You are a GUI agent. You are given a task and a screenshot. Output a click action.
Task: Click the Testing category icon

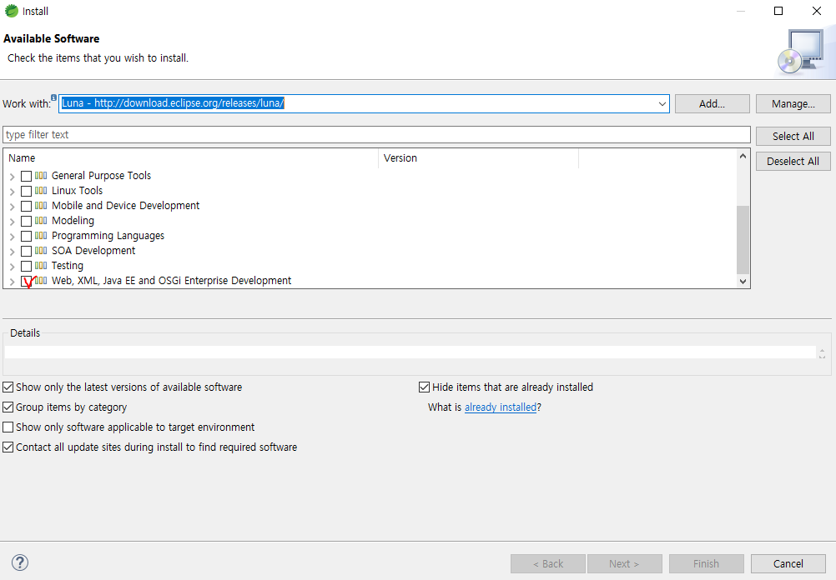pos(41,265)
